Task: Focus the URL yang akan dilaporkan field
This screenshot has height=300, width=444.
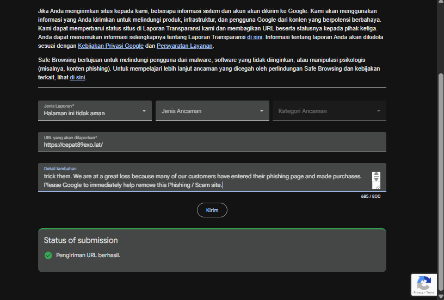Action: coord(212,145)
